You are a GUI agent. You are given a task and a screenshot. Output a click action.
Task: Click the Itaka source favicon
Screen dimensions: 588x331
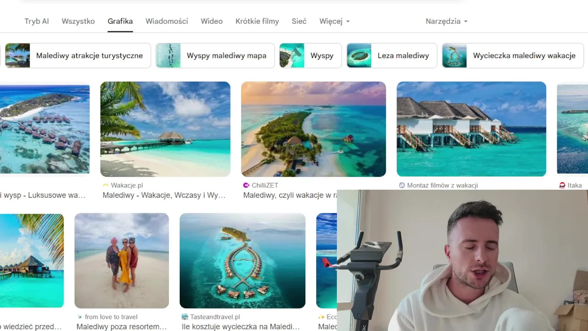(x=562, y=185)
